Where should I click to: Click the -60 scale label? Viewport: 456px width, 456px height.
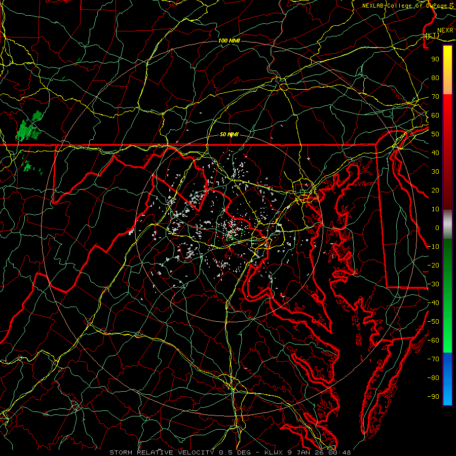tap(433, 340)
